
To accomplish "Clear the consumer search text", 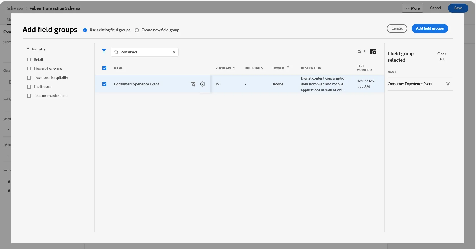I will [174, 52].
